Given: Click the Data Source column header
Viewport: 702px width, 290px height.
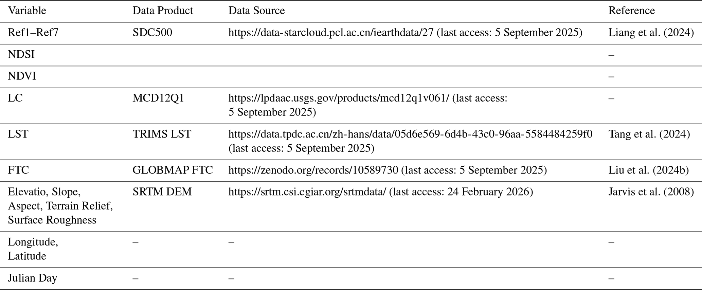Looking at the screenshot, I should 256,11.
